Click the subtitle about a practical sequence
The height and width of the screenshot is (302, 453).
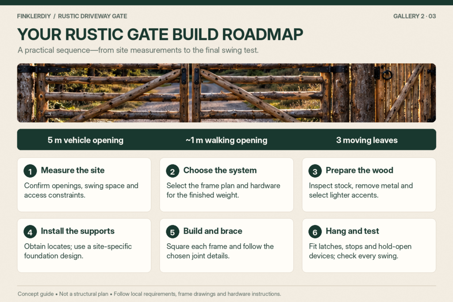[x=138, y=50]
